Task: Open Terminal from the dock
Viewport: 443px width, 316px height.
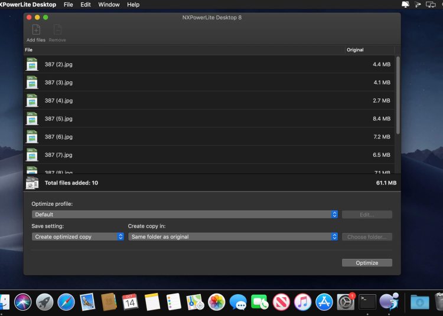Action: pyautogui.click(x=367, y=302)
